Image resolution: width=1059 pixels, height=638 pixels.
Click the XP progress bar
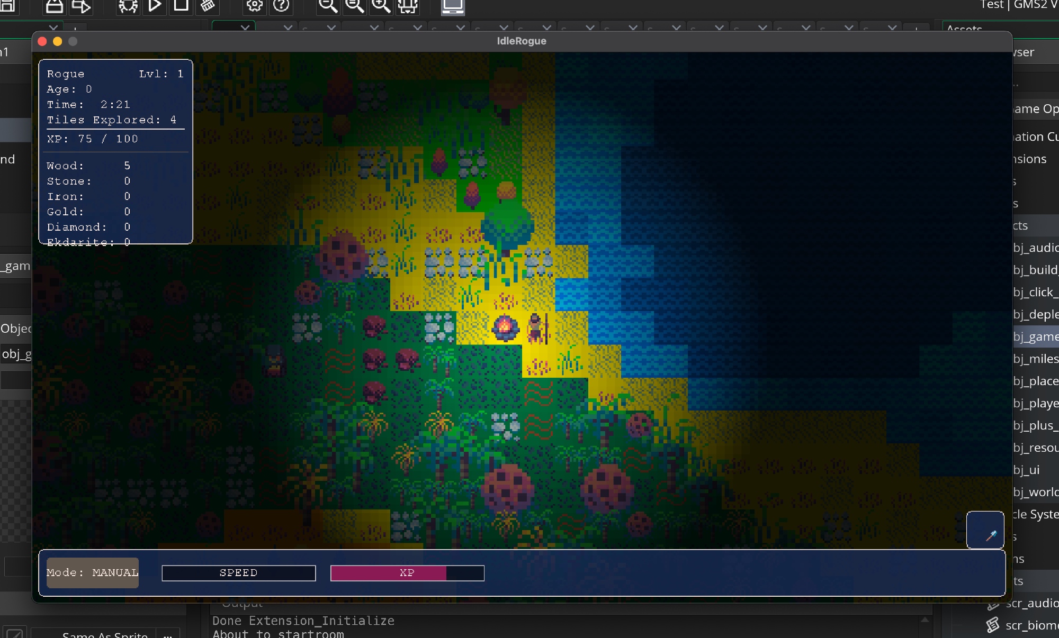[x=407, y=573]
